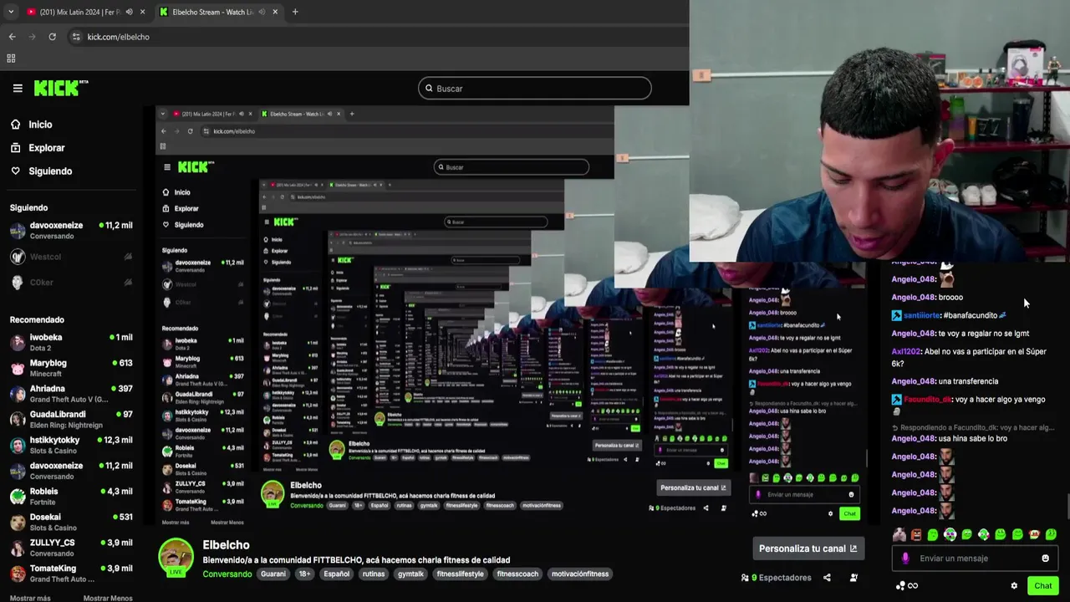The width and height of the screenshot is (1070, 602).
Task: Open Ahriadna Grand Theft Auto channel
Action: (71, 394)
